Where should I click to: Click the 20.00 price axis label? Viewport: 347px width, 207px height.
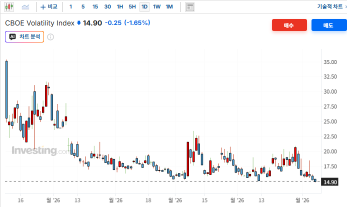(330, 151)
